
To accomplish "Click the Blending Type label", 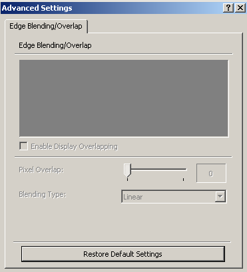I will [43, 195].
